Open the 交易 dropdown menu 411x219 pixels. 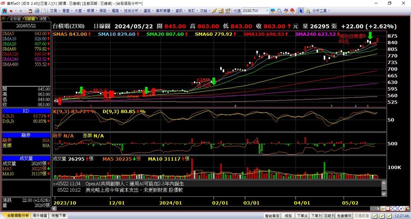(x=55, y=11)
